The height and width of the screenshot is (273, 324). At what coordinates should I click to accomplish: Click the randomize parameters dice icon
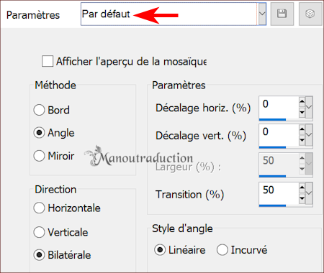pos(310,14)
